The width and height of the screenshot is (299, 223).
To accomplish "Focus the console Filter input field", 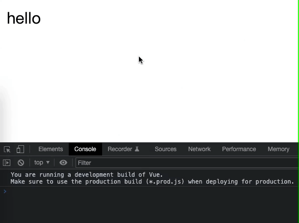I will pos(187,163).
